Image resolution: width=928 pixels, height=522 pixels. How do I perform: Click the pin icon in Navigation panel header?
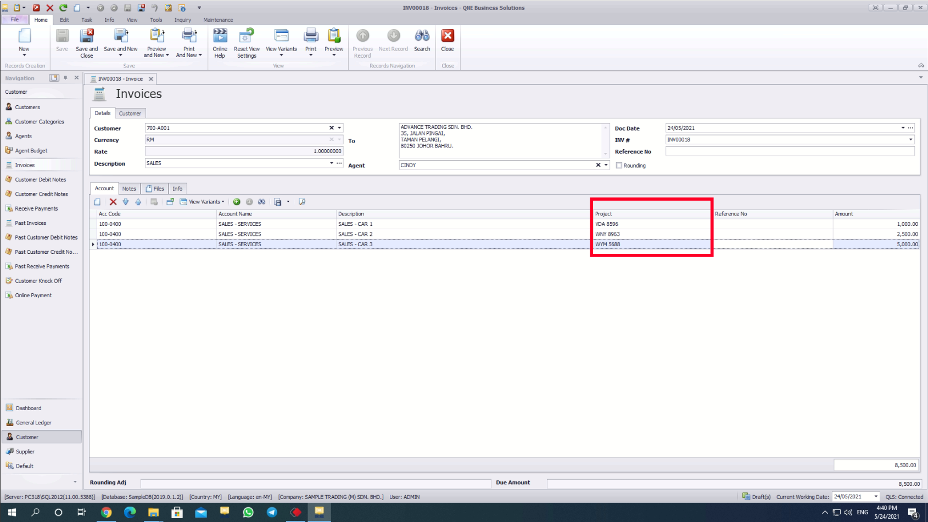[x=65, y=78]
